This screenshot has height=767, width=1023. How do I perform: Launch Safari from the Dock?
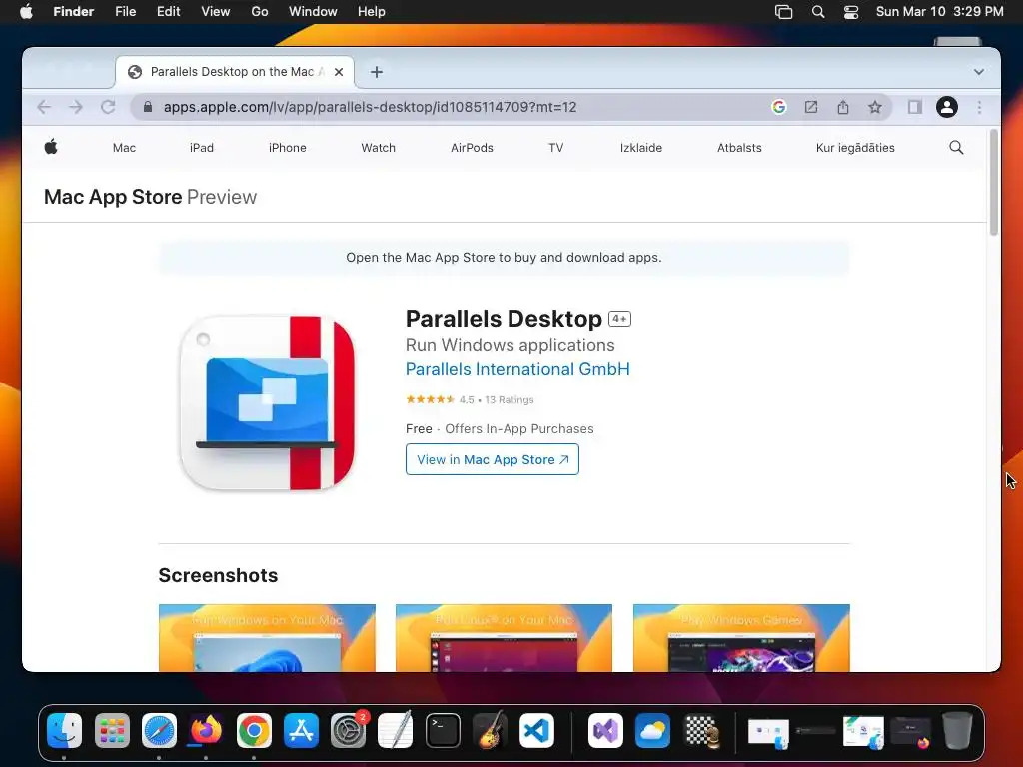(x=159, y=730)
